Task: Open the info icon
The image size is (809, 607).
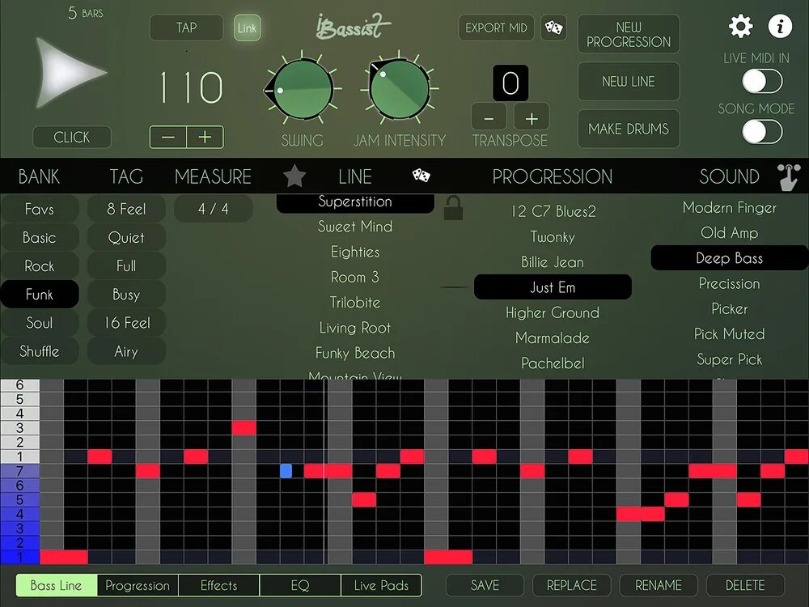Action: point(780,26)
